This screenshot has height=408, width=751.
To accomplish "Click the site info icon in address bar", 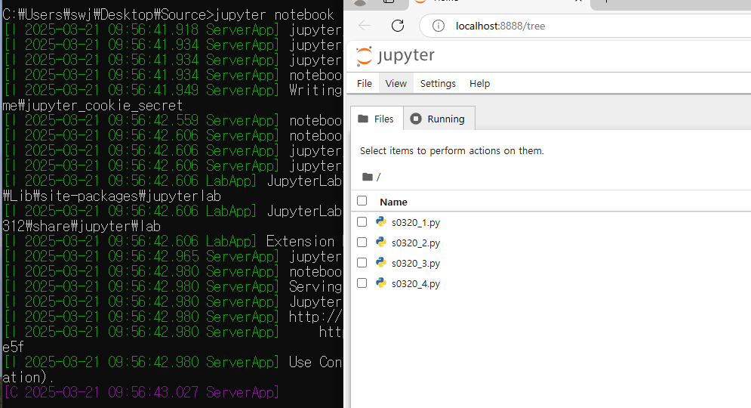I will click(x=439, y=26).
